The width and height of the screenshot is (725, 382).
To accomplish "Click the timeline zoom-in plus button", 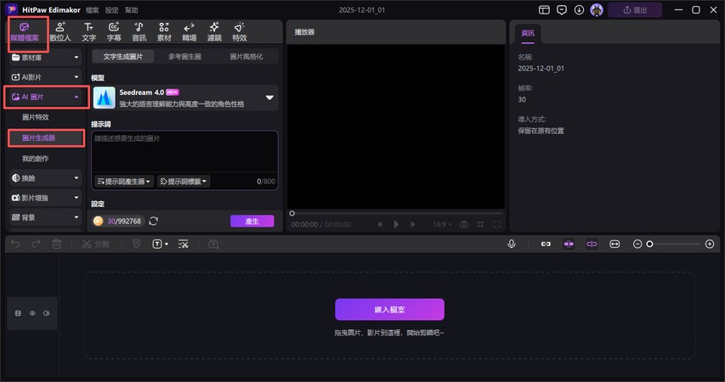I will (x=710, y=244).
